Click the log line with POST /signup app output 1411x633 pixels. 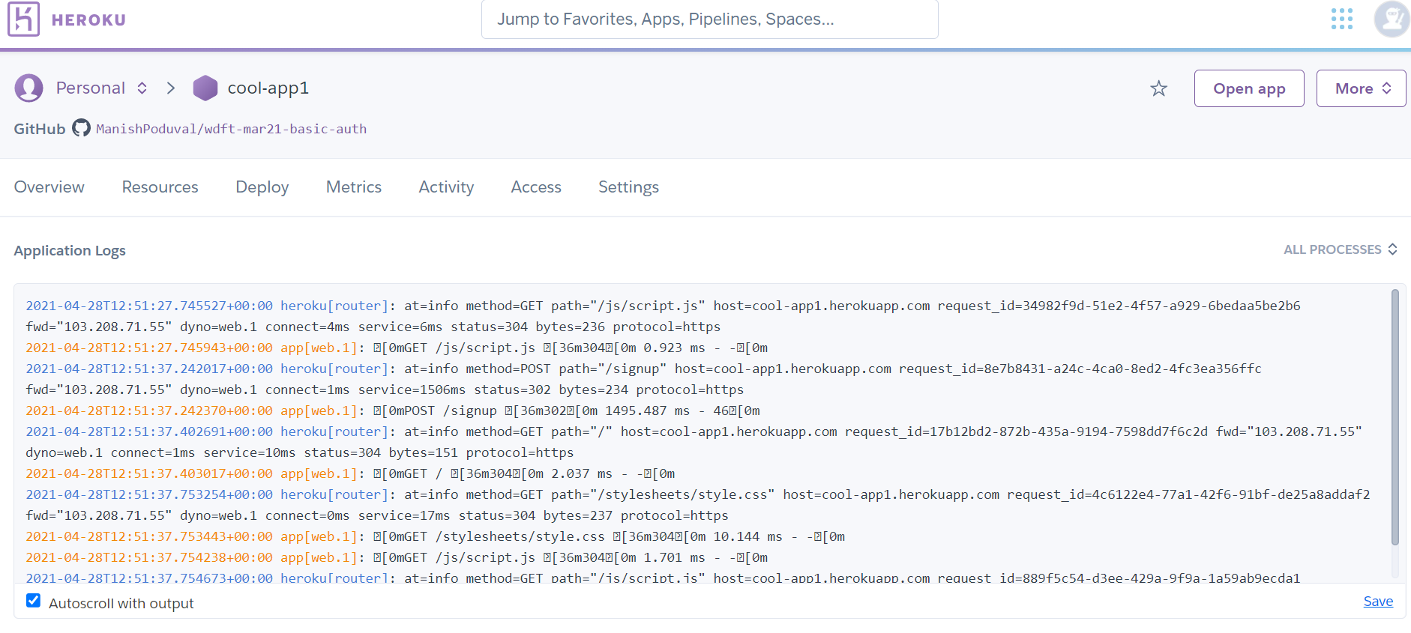point(393,411)
